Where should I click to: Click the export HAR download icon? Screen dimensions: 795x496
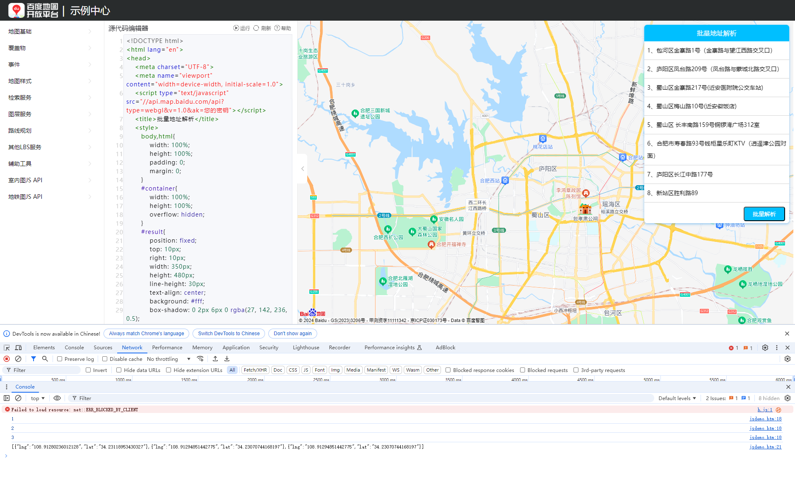click(227, 359)
